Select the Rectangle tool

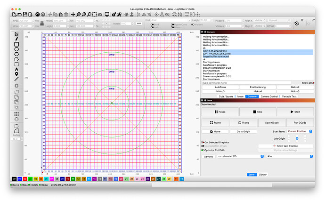coord(16,44)
